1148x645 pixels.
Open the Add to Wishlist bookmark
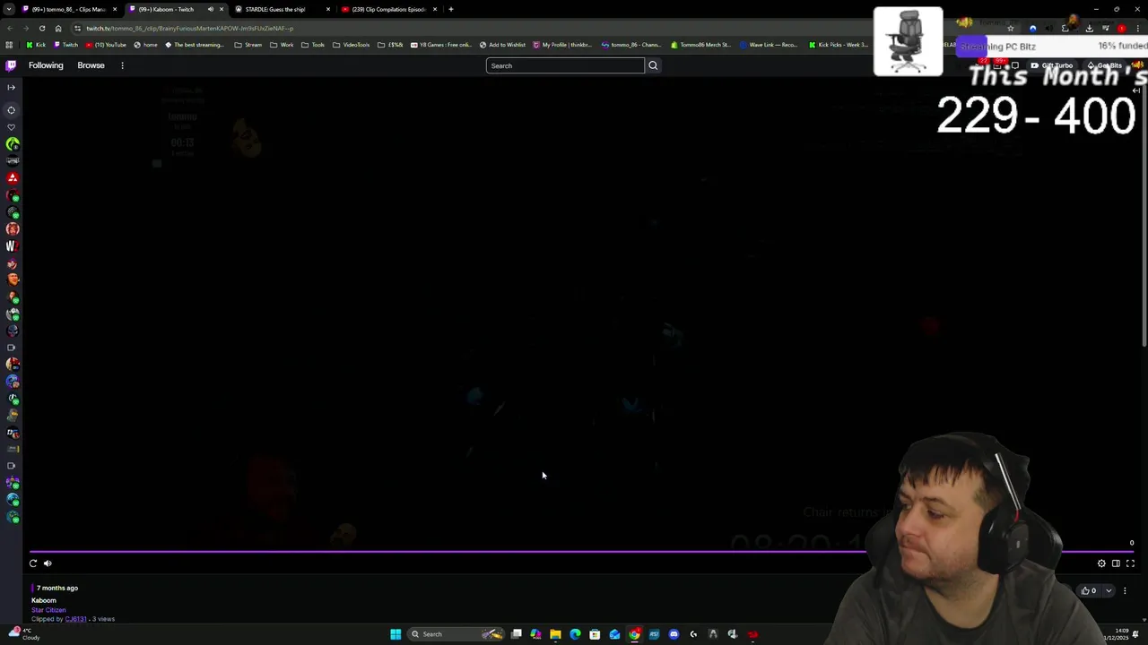click(x=502, y=45)
